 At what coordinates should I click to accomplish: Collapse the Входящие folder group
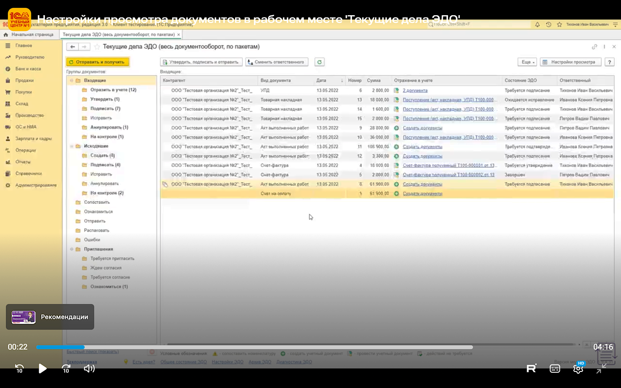pyautogui.click(x=72, y=81)
